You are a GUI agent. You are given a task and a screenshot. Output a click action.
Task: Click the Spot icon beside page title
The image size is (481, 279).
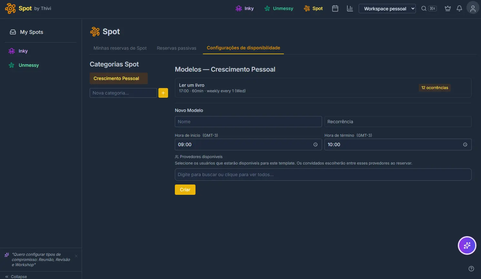[95, 32]
